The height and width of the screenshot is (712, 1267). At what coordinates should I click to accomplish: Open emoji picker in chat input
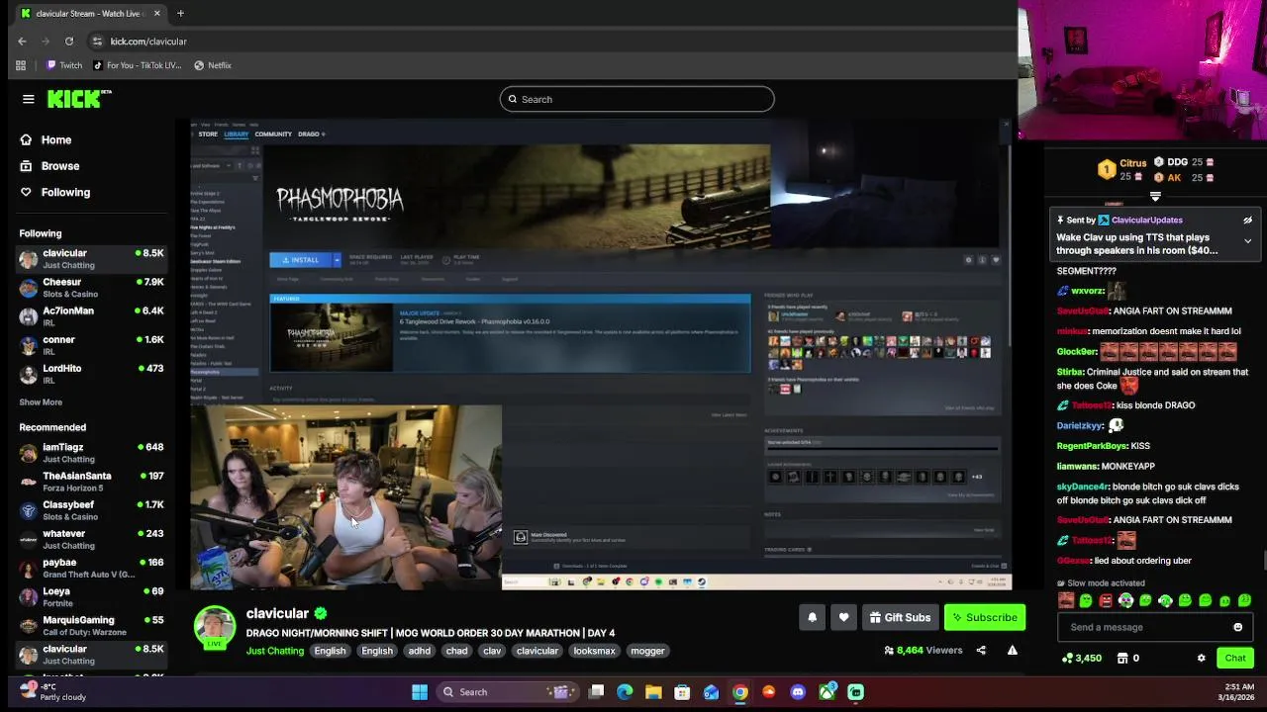click(1237, 627)
